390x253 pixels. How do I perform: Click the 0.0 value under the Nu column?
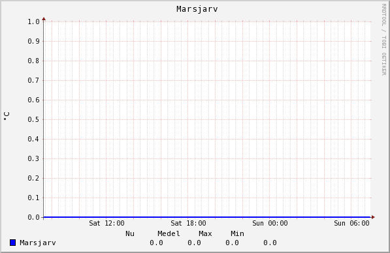156,243
